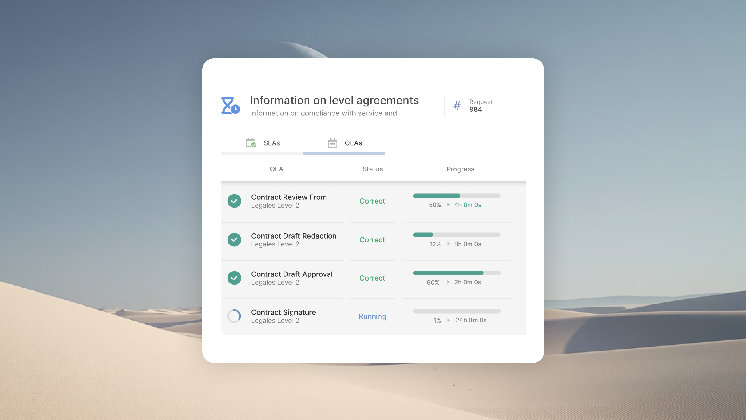This screenshot has height=420, width=746.
Task: Click the small arrow next to 1% progress
Action: click(x=448, y=320)
